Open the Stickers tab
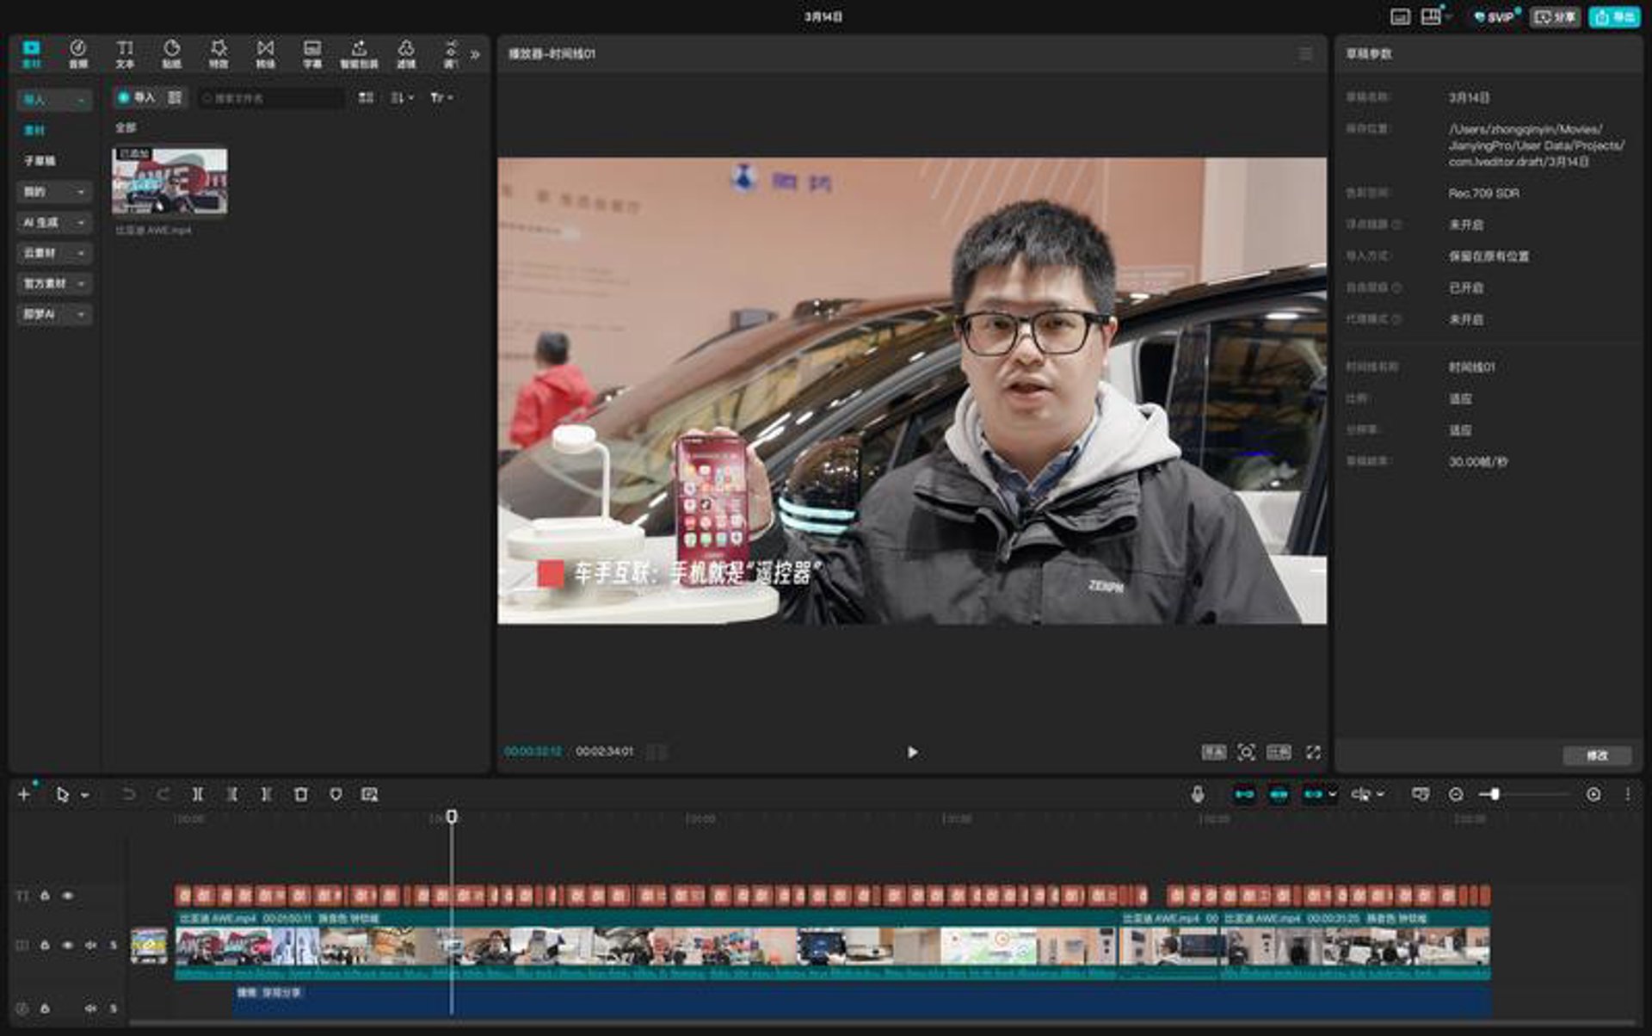Screen dimensions: 1652x1036 (171, 53)
